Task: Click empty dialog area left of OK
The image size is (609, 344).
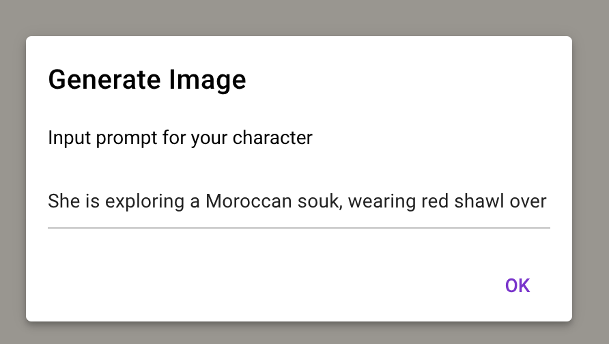Action: click(x=273, y=285)
